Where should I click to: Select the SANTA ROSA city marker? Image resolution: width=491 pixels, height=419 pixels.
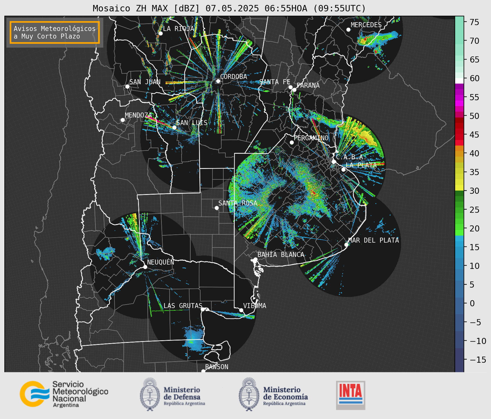tap(217, 208)
